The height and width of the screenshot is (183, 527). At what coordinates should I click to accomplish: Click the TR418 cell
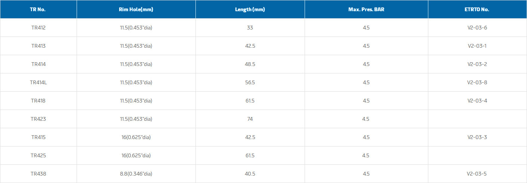click(38, 101)
